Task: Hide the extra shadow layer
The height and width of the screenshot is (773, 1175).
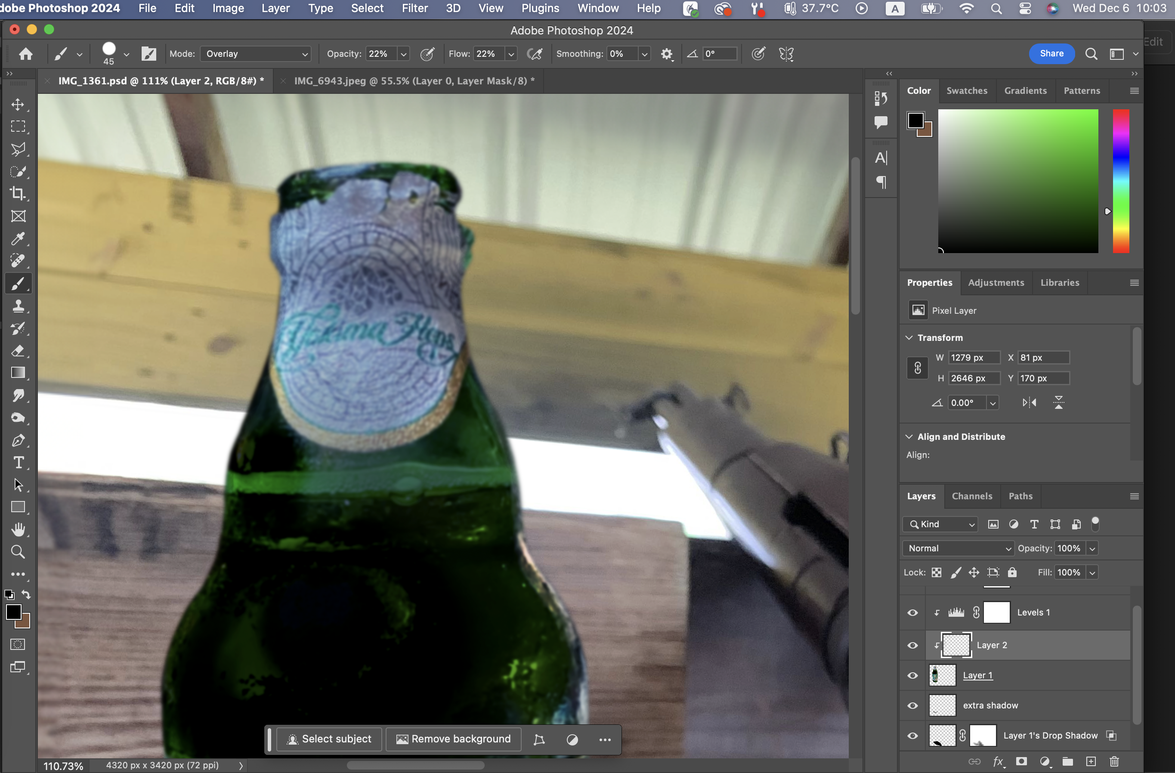Action: click(x=912, y=705)
